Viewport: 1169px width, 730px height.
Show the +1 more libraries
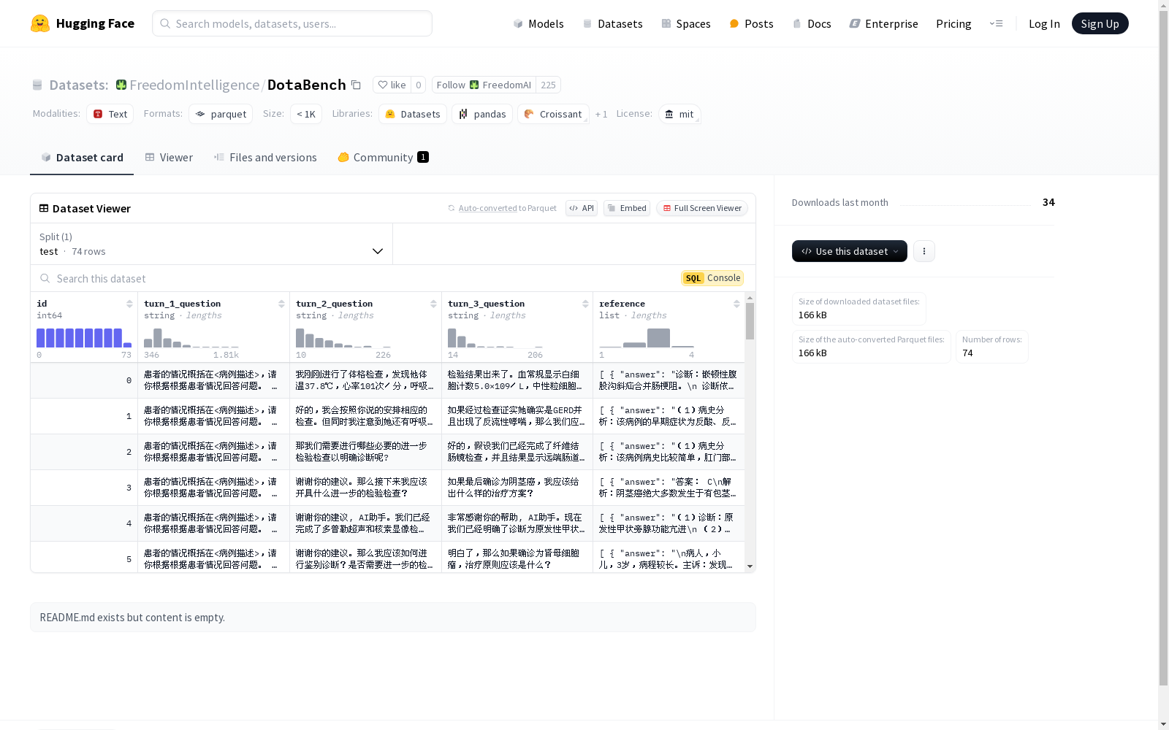coord(601,114)
